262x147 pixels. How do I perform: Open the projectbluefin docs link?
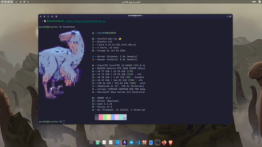click(x=85, y=21)
